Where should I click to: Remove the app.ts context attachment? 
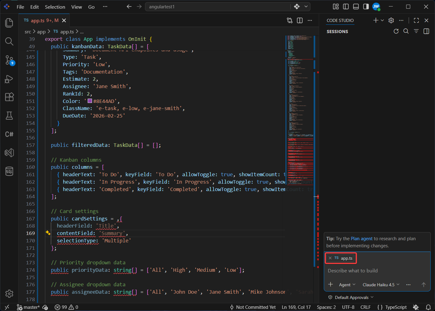[x=330, y=258]
